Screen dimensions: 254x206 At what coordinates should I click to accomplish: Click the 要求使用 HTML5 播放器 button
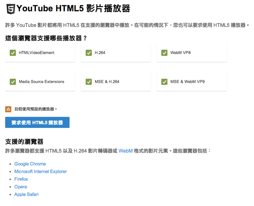(37, 122)
